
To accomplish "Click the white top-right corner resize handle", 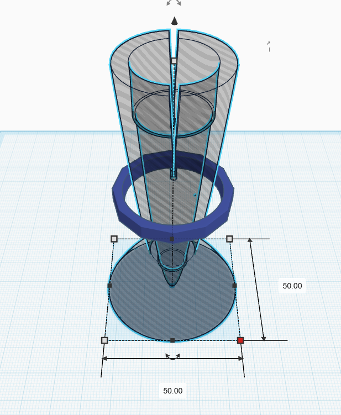I will point(230,239).
